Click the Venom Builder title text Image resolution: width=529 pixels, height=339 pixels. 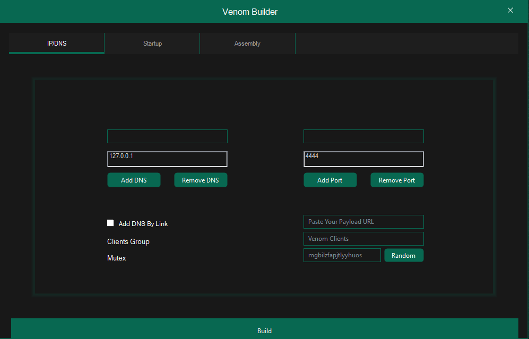click(x=250, y=12)
